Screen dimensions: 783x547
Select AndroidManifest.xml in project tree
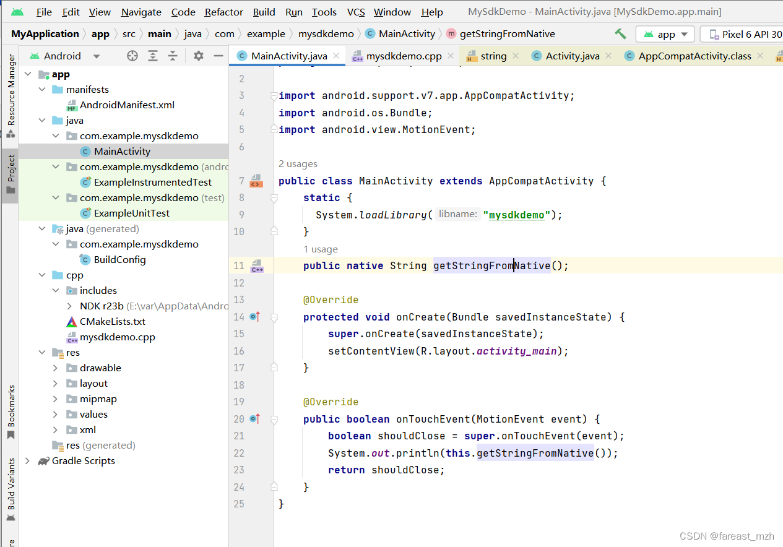pos(127,105)
